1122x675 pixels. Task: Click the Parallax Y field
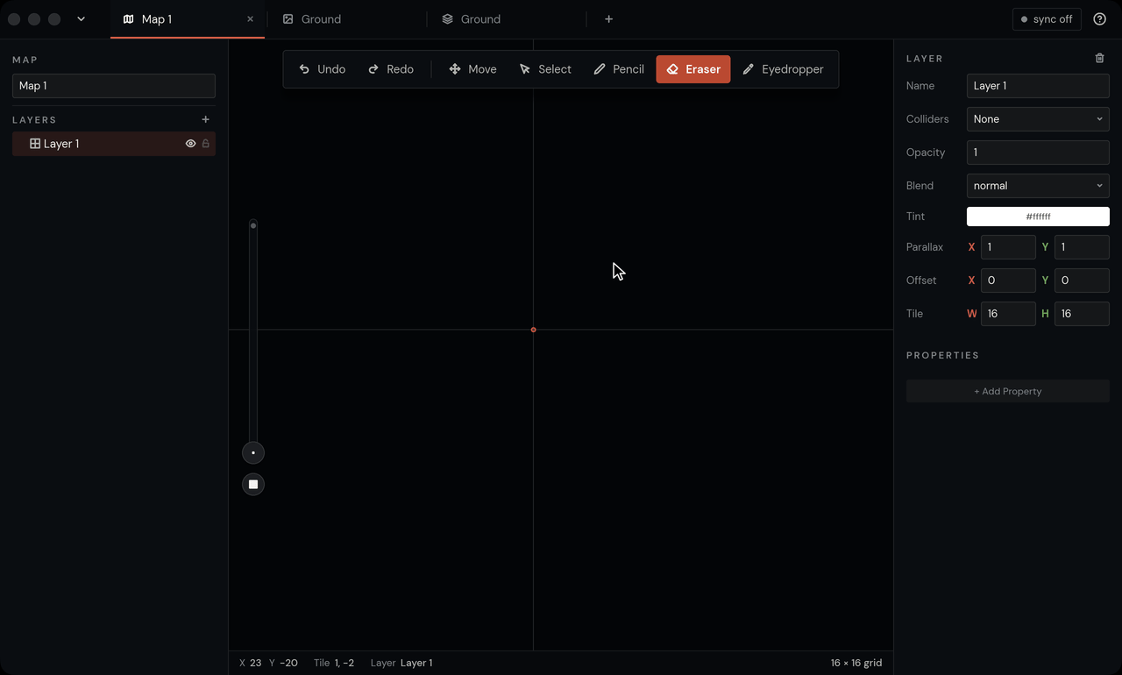(x=1082, y=247)
